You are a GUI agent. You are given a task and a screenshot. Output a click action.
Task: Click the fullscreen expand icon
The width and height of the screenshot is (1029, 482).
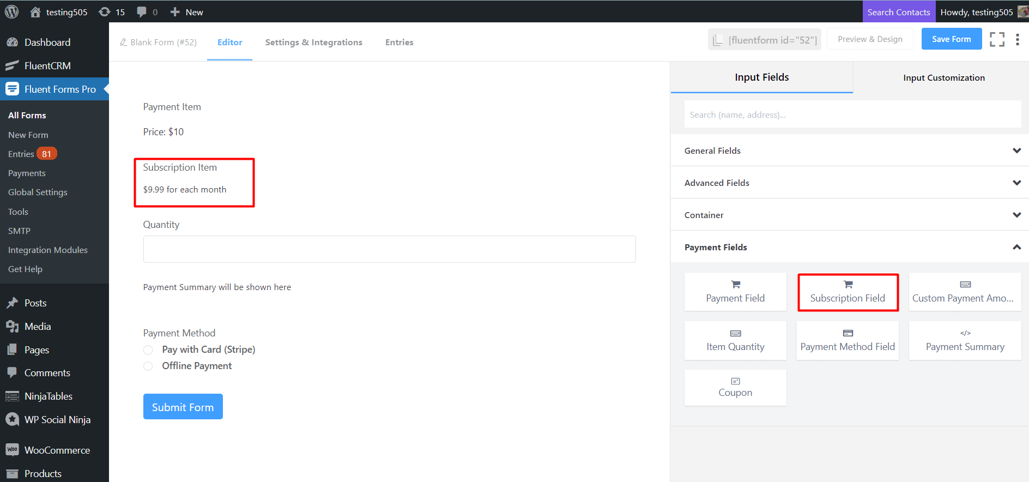[997, 39]
